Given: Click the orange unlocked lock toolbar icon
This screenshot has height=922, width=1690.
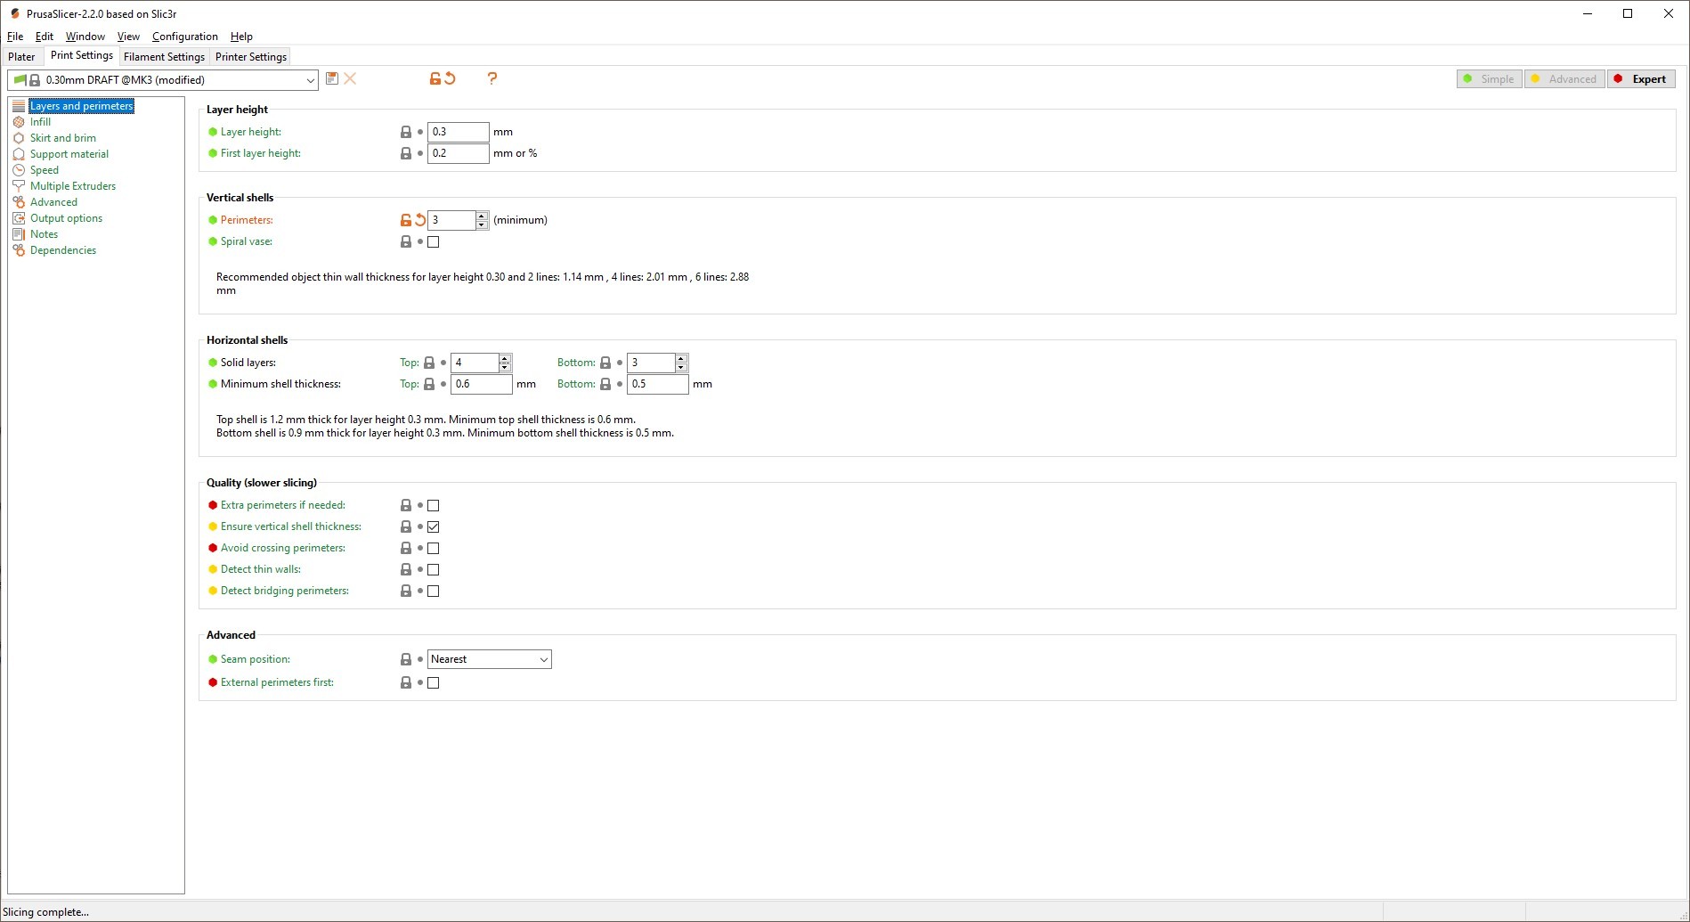Looking at the screenshot, I should tap(435, 78).
